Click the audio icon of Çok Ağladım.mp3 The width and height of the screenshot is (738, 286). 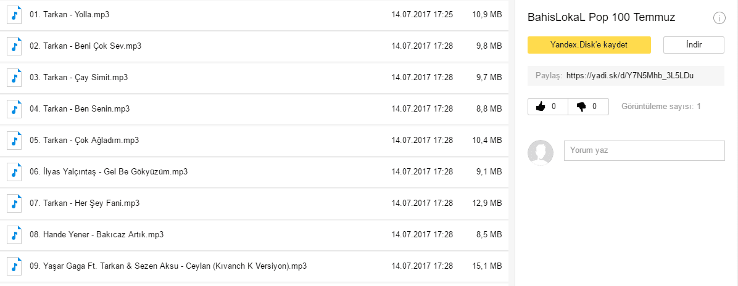(14, 140)
